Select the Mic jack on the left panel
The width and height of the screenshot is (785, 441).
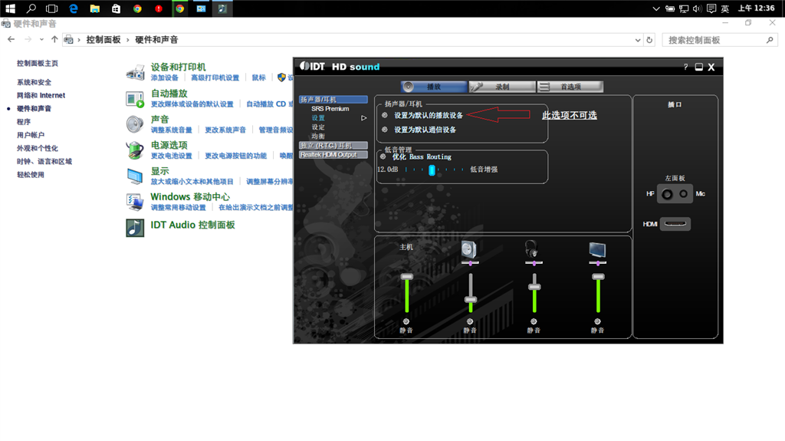tap(683, 193)
